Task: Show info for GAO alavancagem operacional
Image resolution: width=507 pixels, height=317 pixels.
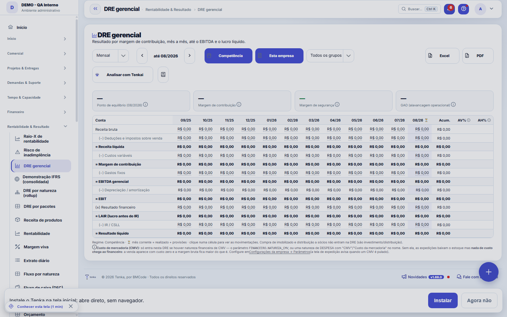Action: pyautogui.click(x=453, y=105)
